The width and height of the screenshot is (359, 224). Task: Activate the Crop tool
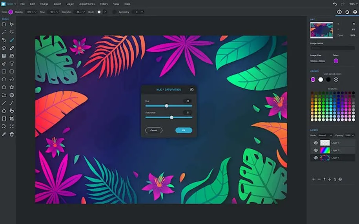coord(12,119)
